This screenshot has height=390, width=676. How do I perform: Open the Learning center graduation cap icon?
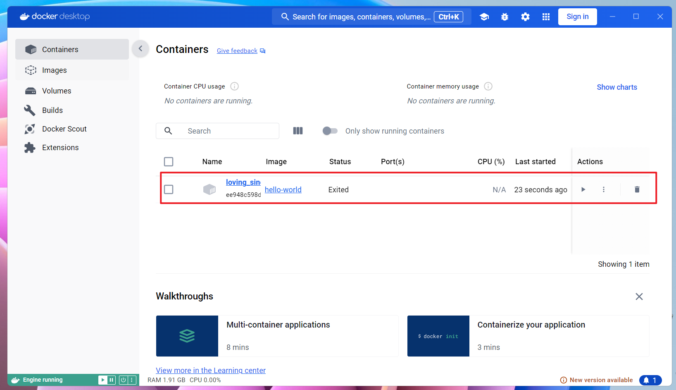point(484,17)
